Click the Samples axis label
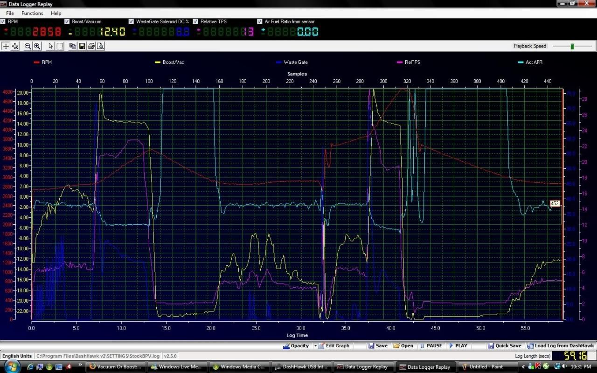Viewport: 597px width, 373px height. click(297, 74)
